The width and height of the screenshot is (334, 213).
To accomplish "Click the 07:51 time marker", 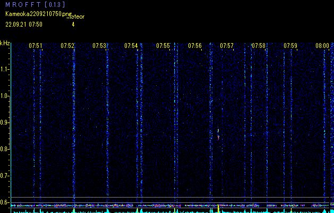I will pyautogui.click(x=36, y=45).
